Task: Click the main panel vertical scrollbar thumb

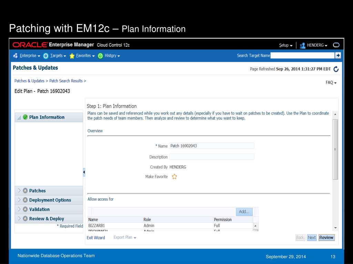Action: point(335,149)
